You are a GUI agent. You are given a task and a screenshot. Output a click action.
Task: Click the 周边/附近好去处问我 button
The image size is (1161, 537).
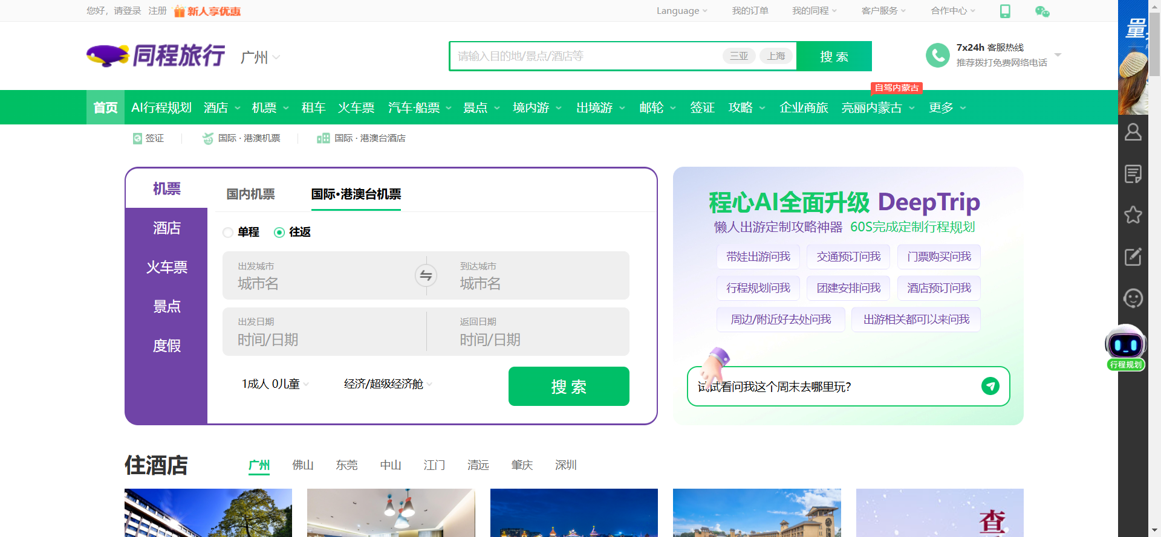[x=781, y=320]
